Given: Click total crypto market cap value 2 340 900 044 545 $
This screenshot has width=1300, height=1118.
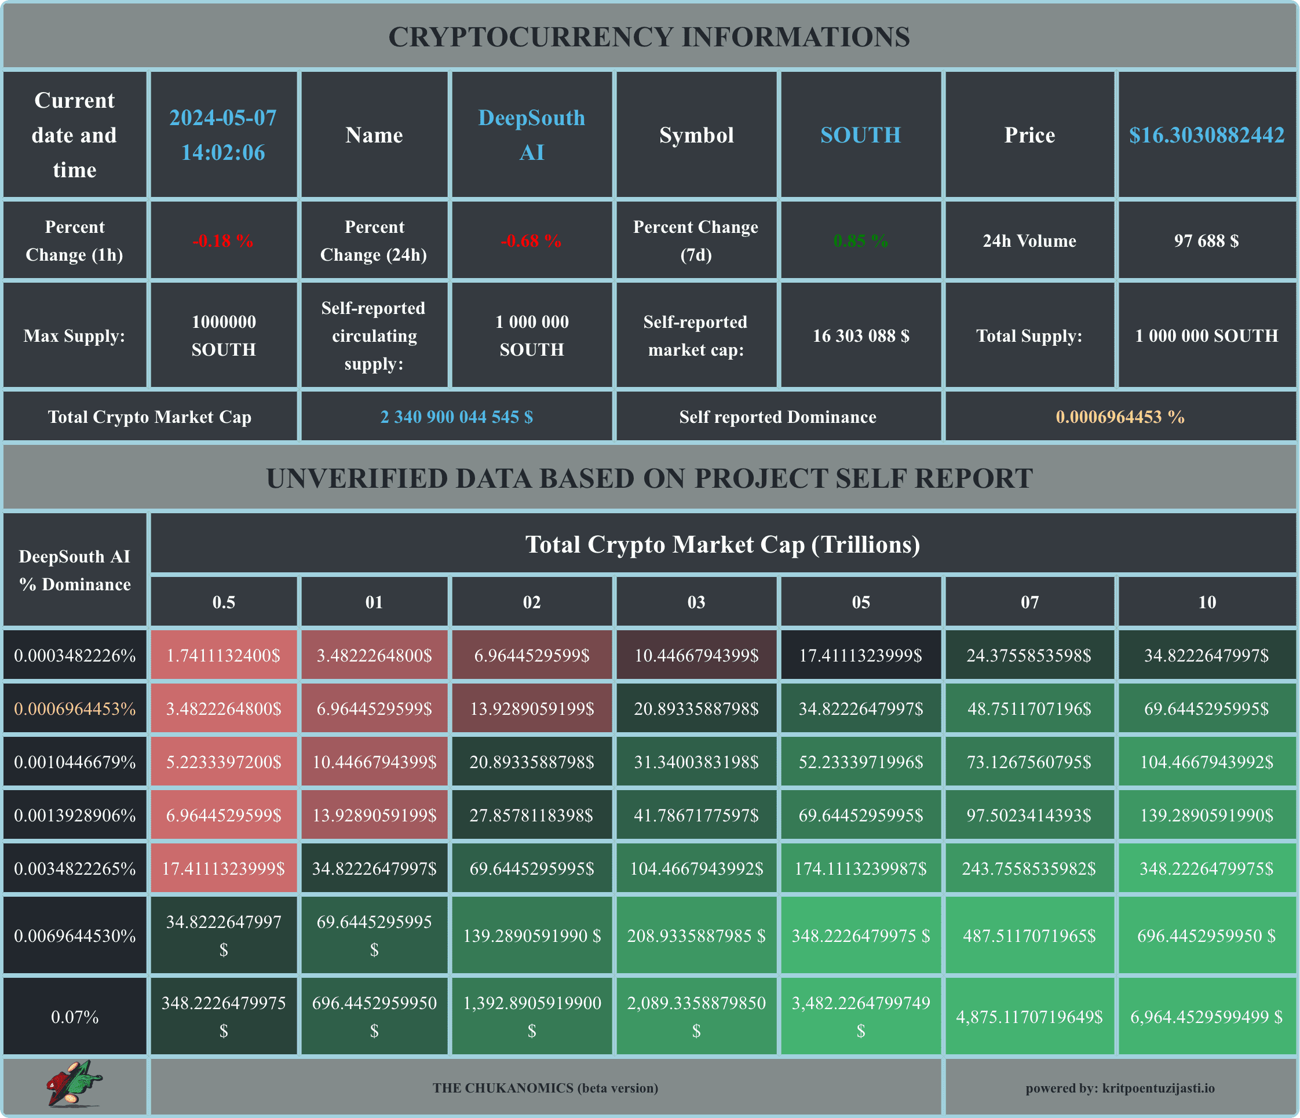Looking at the screenshot, I should tap(456, 417).
